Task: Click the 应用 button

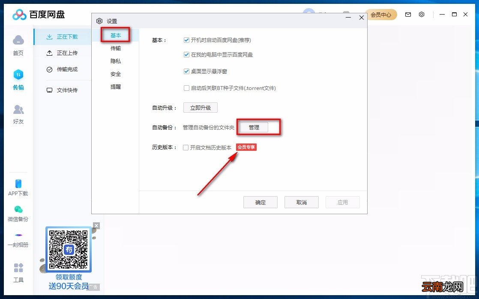Action: point(342,202)
